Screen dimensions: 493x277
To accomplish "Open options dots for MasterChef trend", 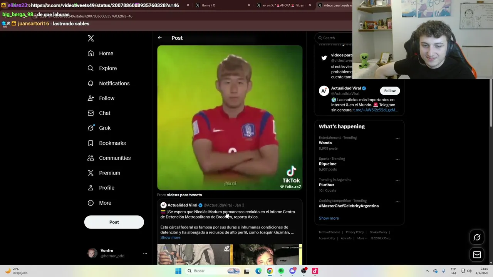I will (x=397, y=202).
